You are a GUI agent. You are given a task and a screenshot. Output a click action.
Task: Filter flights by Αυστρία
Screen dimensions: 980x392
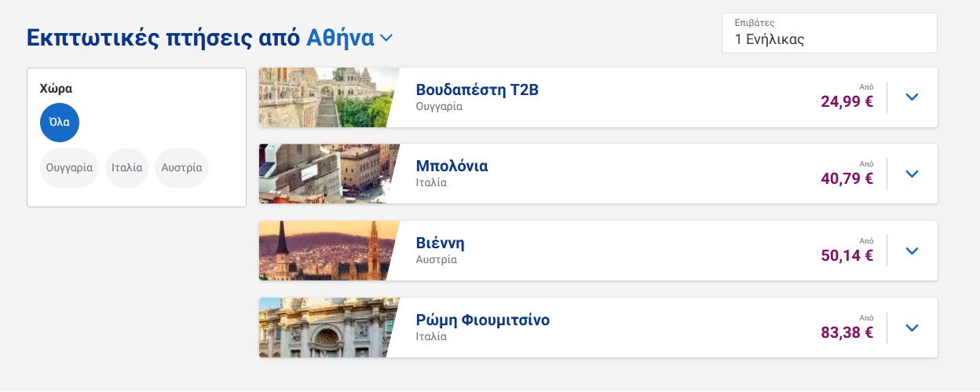click(x=181, y=167)
